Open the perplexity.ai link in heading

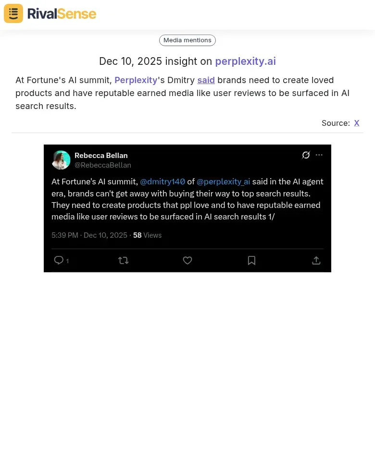[245, 61]
